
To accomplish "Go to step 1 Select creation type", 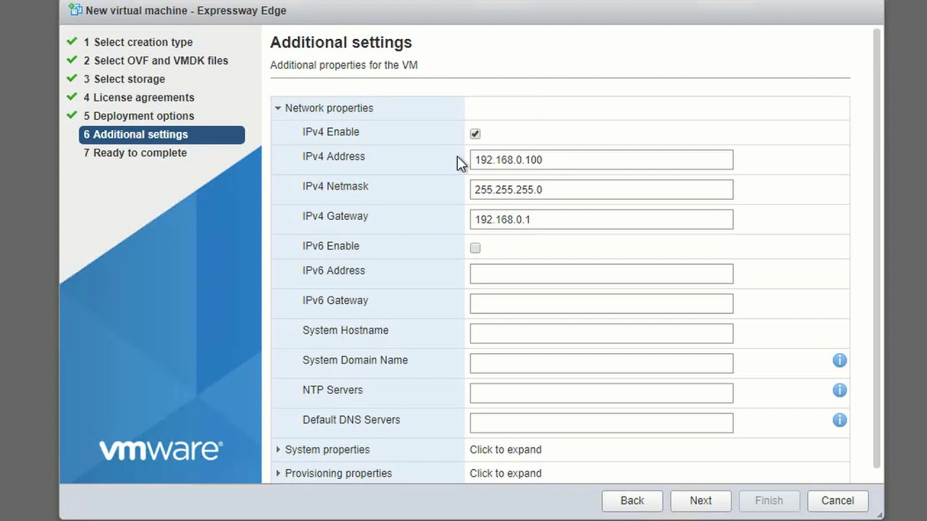I will [x=138, y=42].
